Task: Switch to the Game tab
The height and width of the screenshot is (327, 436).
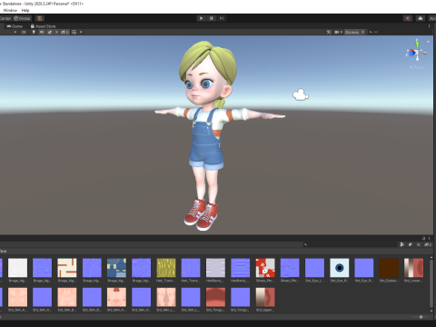Action: pyautogui.click(x=15, y=26)
